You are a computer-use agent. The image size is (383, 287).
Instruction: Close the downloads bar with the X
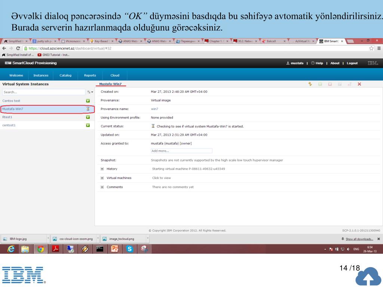pos(379,239)
